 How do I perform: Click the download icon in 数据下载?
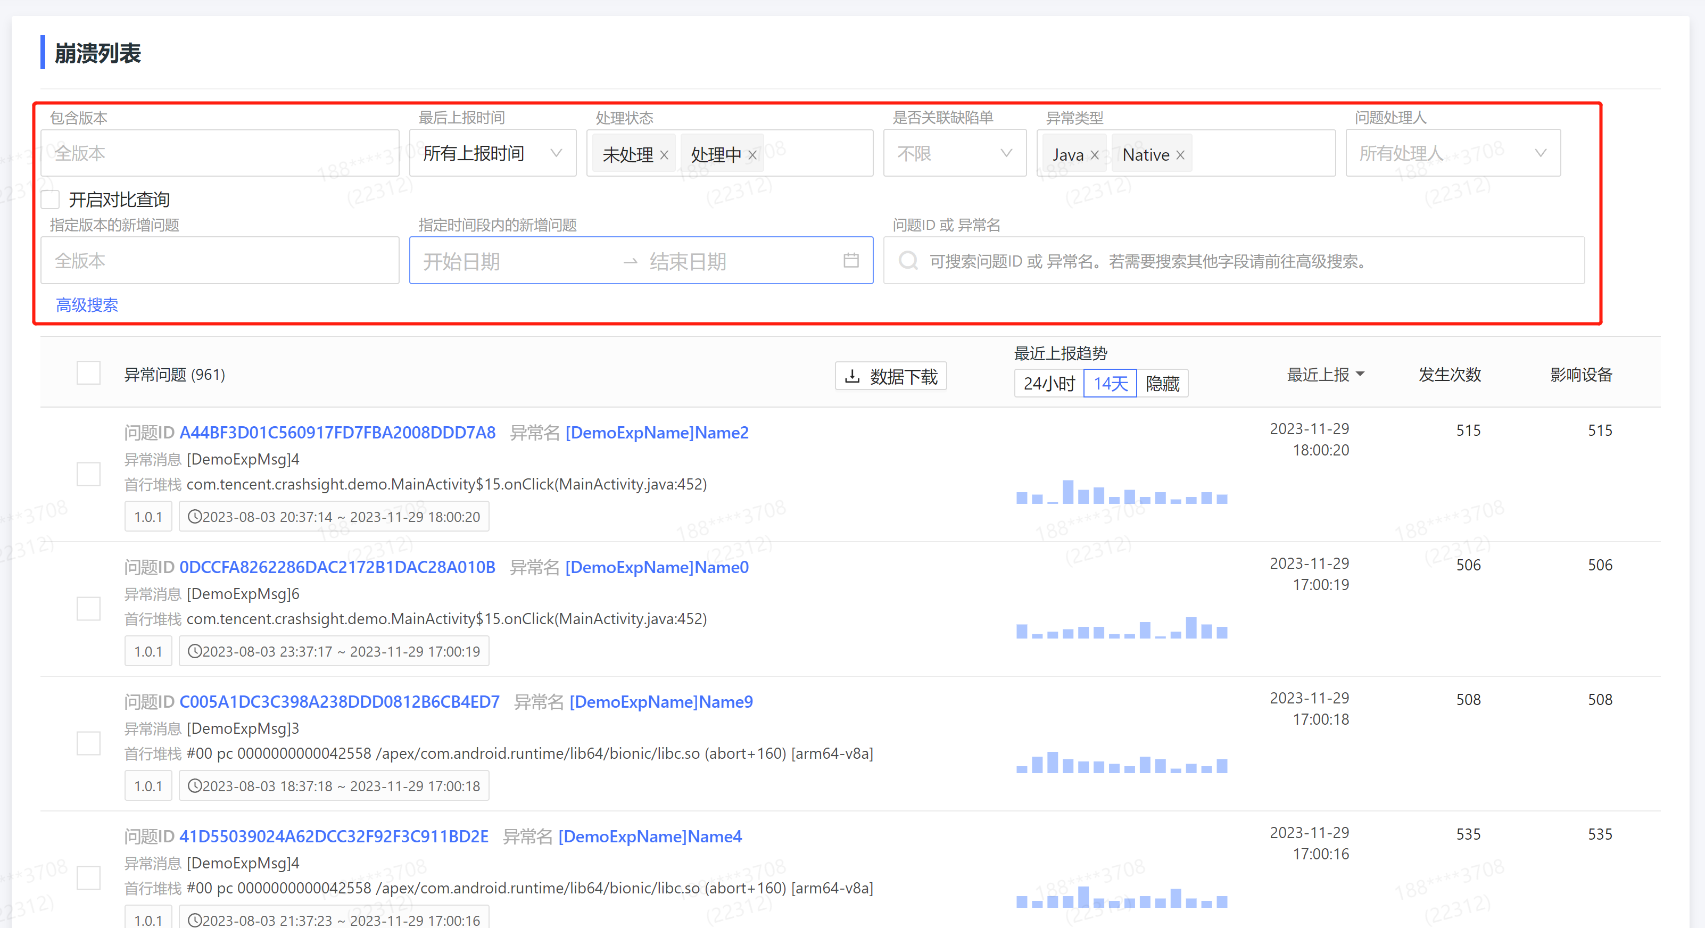(x=852, y=376)
